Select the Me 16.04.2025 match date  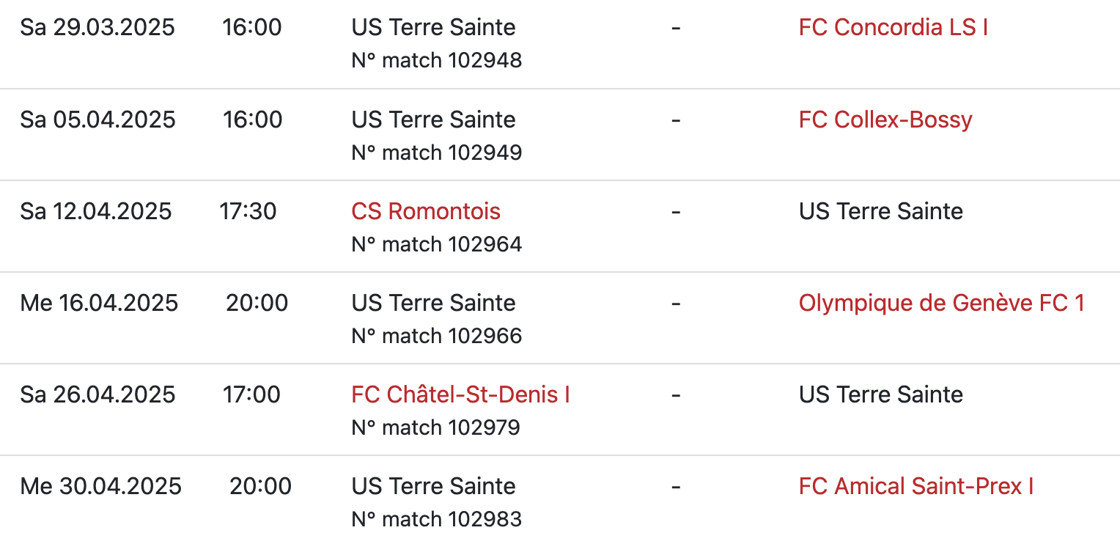coord(99,303)
